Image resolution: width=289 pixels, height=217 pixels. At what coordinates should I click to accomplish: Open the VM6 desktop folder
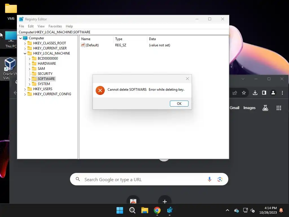pos(11,11)
